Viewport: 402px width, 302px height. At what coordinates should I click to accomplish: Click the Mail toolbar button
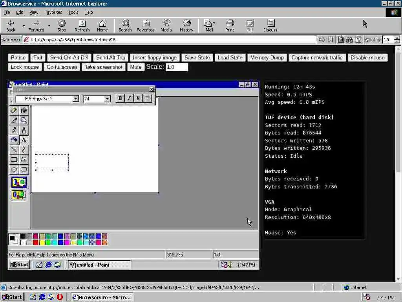click(208, 26)
